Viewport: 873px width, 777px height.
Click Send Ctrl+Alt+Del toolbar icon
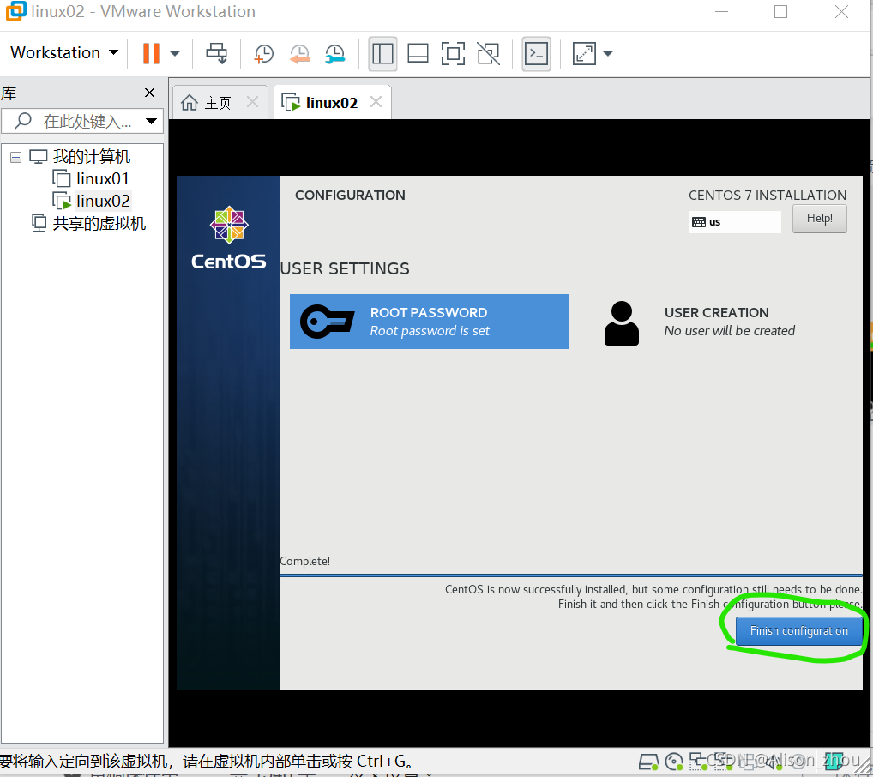(217, 53)
